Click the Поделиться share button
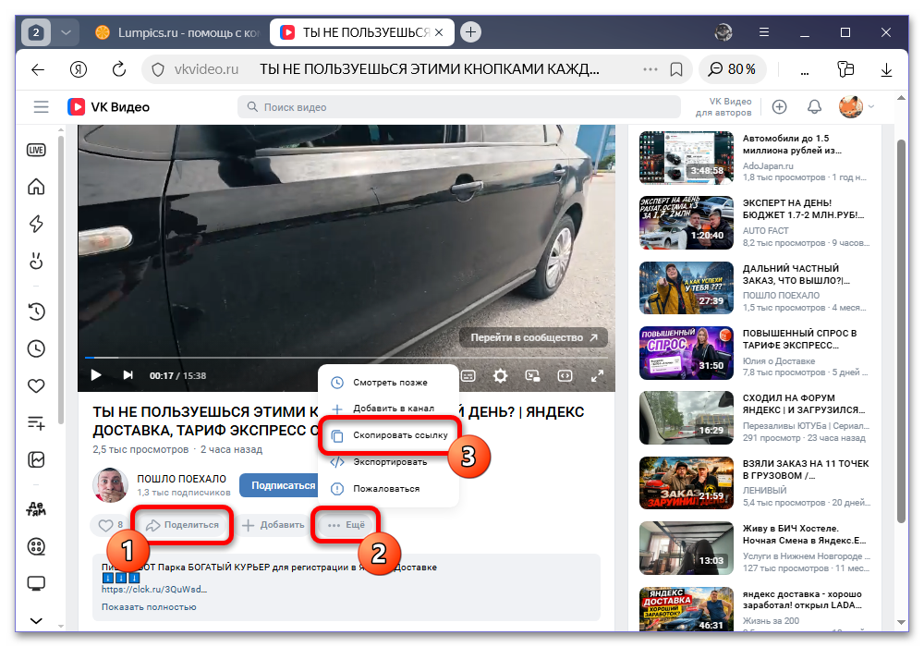924x647 pixels. tap(183, 524)
